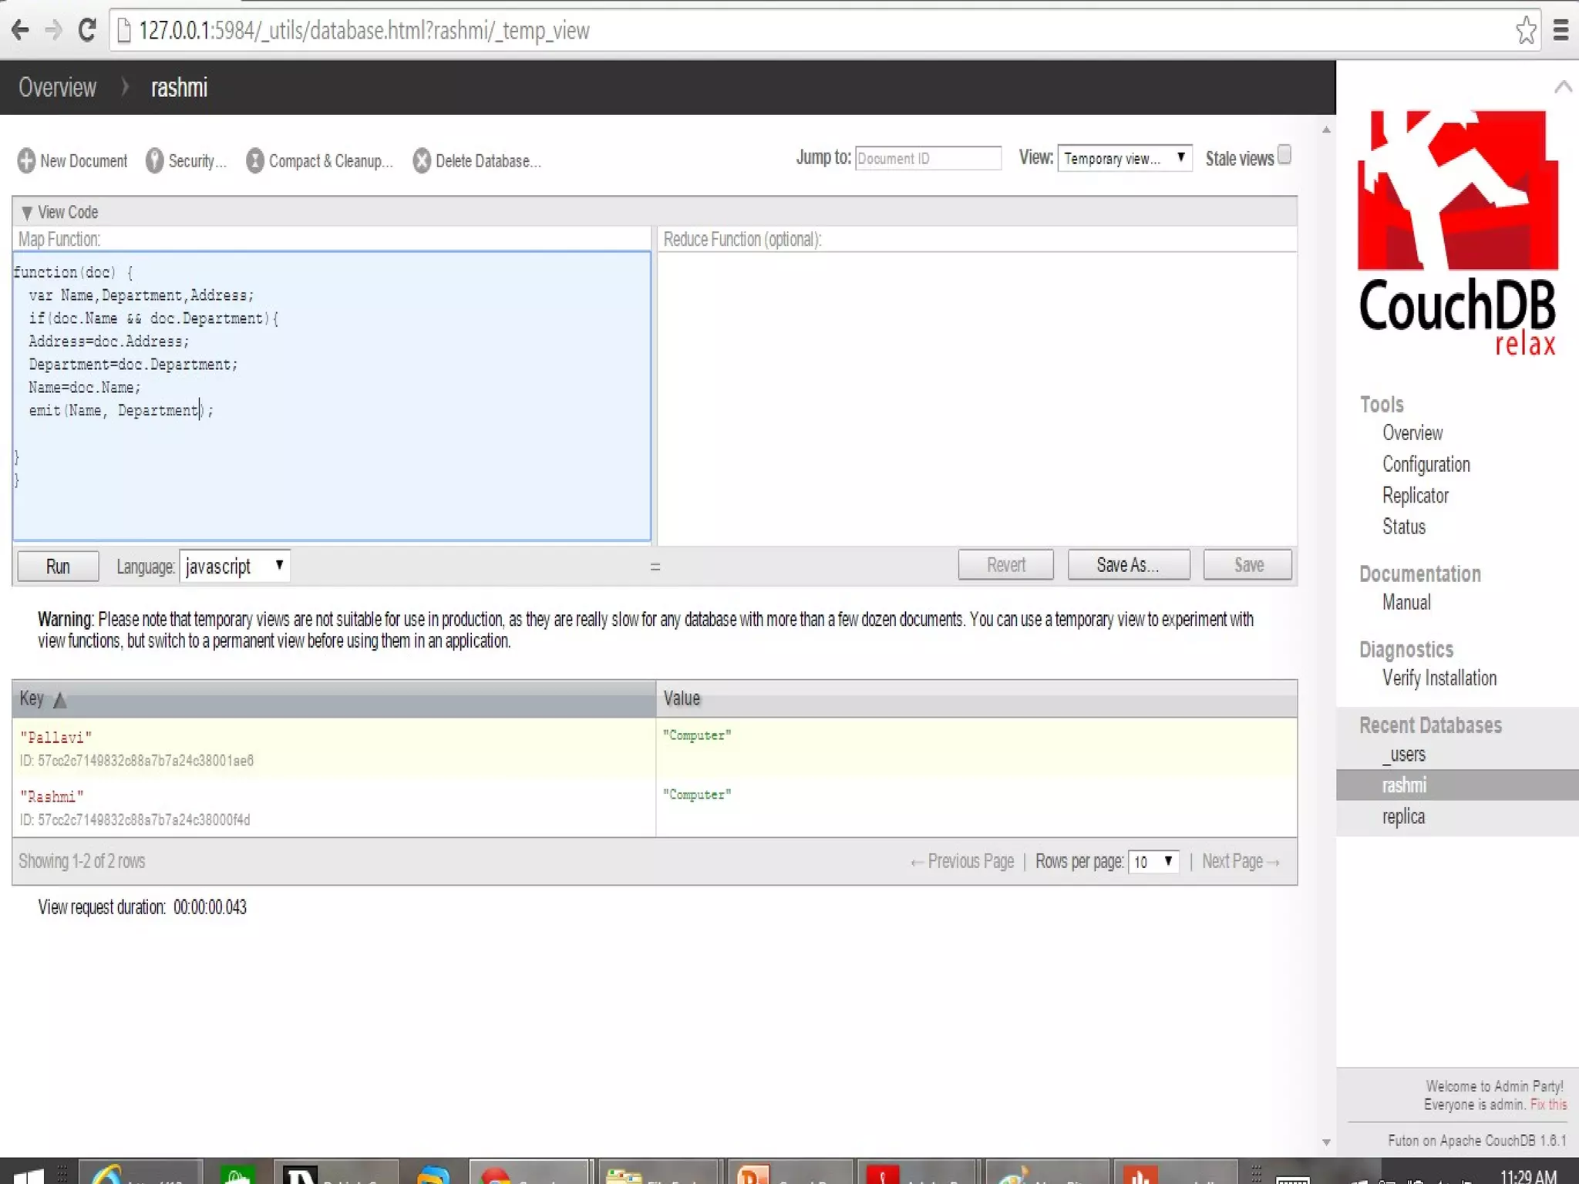Screen dimensions: 1579x1184
Task: Collapse the View Code disclosure triangle
Action: pos(26,212)
